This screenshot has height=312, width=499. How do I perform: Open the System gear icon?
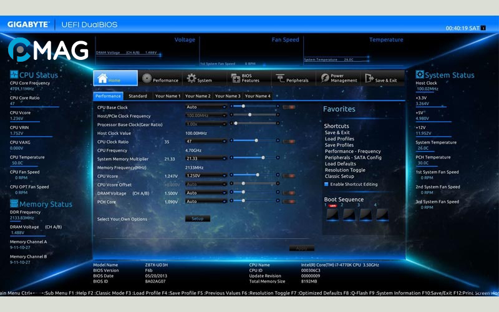tap(191, 79)
